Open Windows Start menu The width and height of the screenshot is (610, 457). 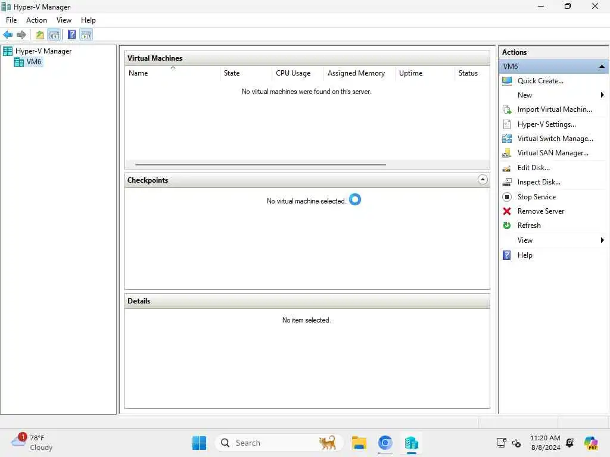pyautogui.click(x=199, y=443)
